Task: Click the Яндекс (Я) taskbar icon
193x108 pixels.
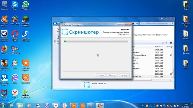Action: (x=65, y=105)
